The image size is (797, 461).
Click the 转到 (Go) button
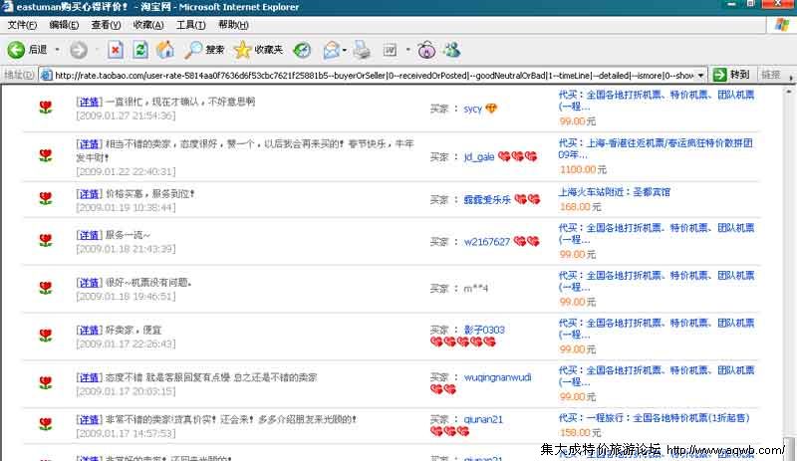pos(732,75)
